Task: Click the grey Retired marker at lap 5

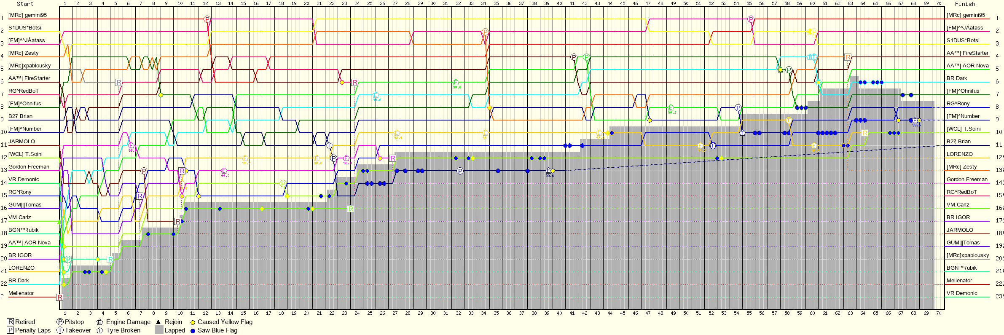Action: (118, 83)
